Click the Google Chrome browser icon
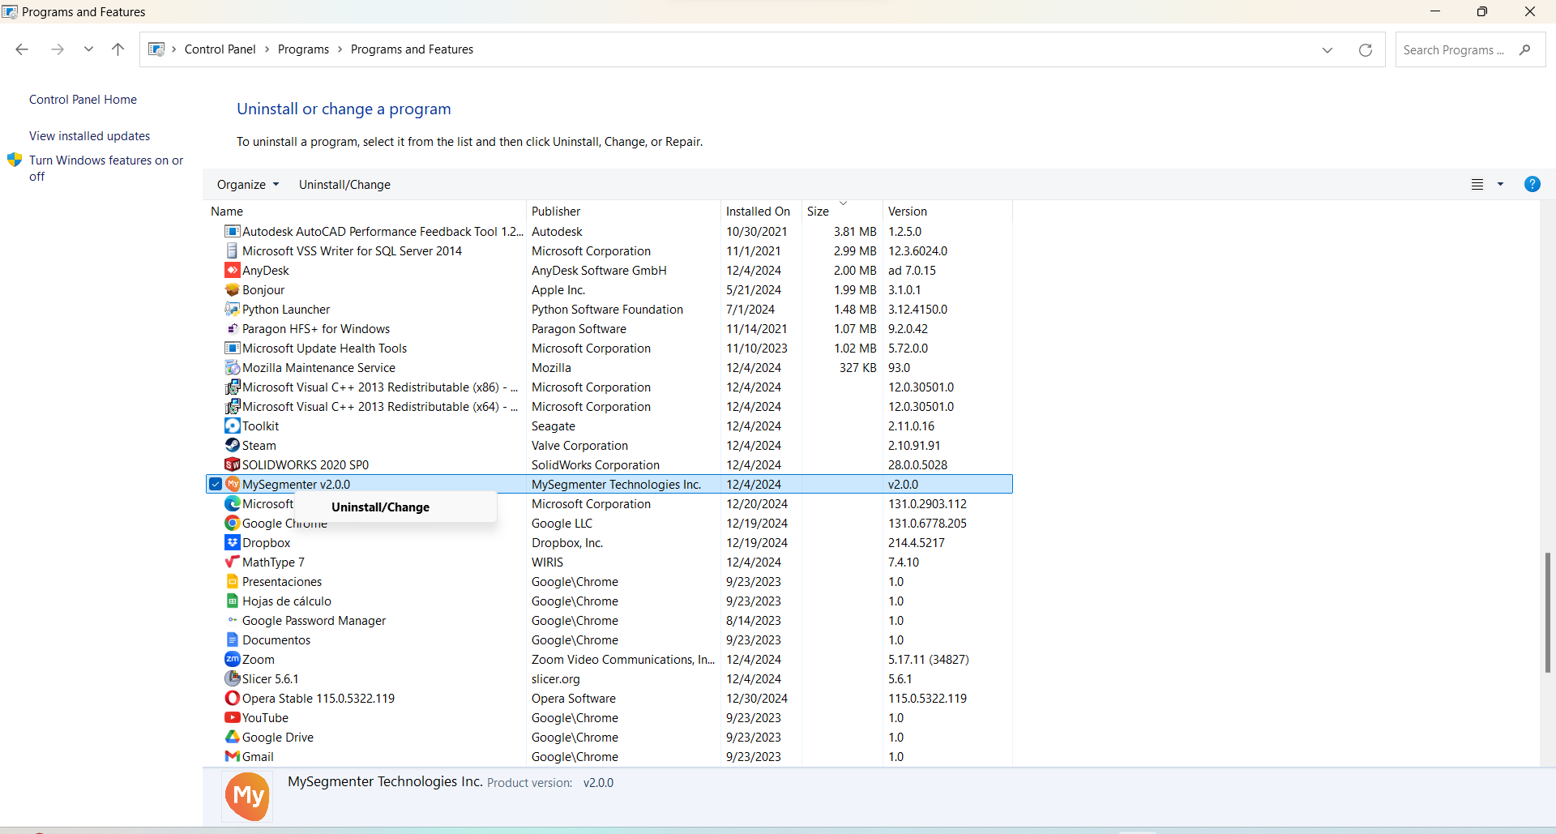1556x834 pixels. tap(233, 523)
